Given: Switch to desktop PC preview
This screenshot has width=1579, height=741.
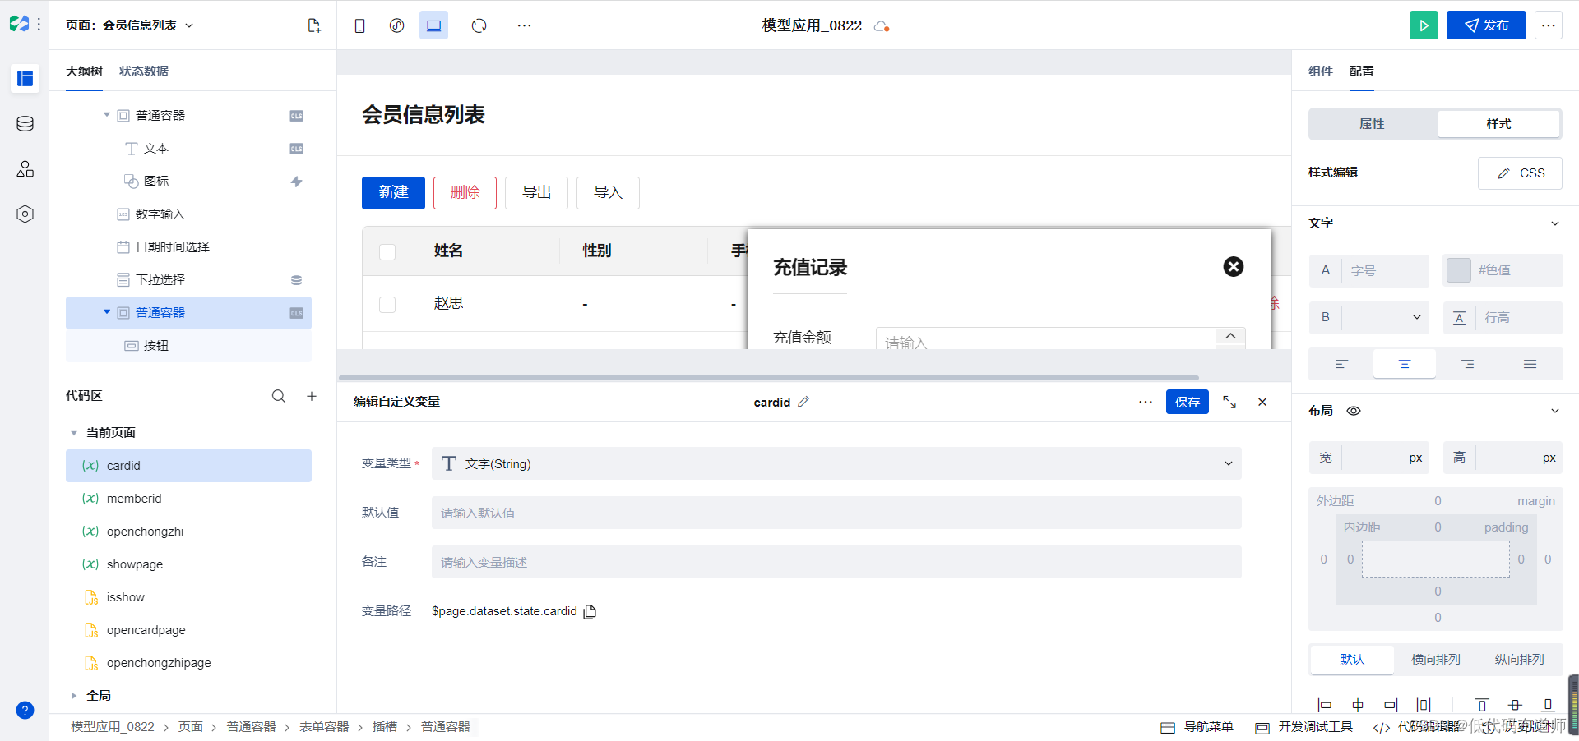Looking at the screenshot, I should [433, 25].
